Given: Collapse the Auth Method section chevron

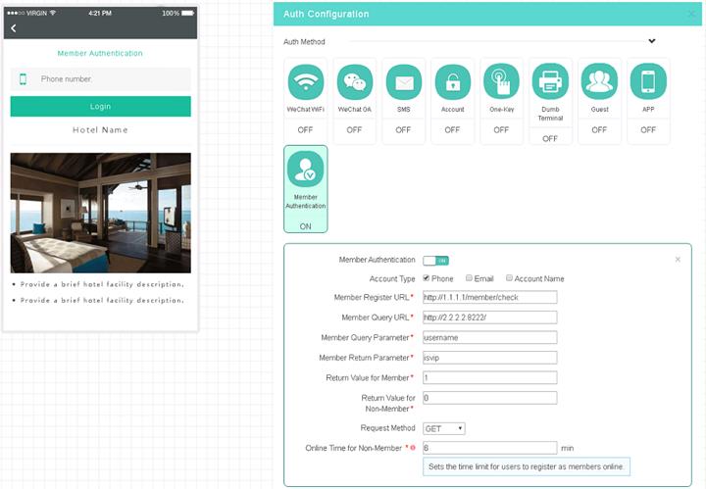Looking at the screenshot, I should coord(652,41).
